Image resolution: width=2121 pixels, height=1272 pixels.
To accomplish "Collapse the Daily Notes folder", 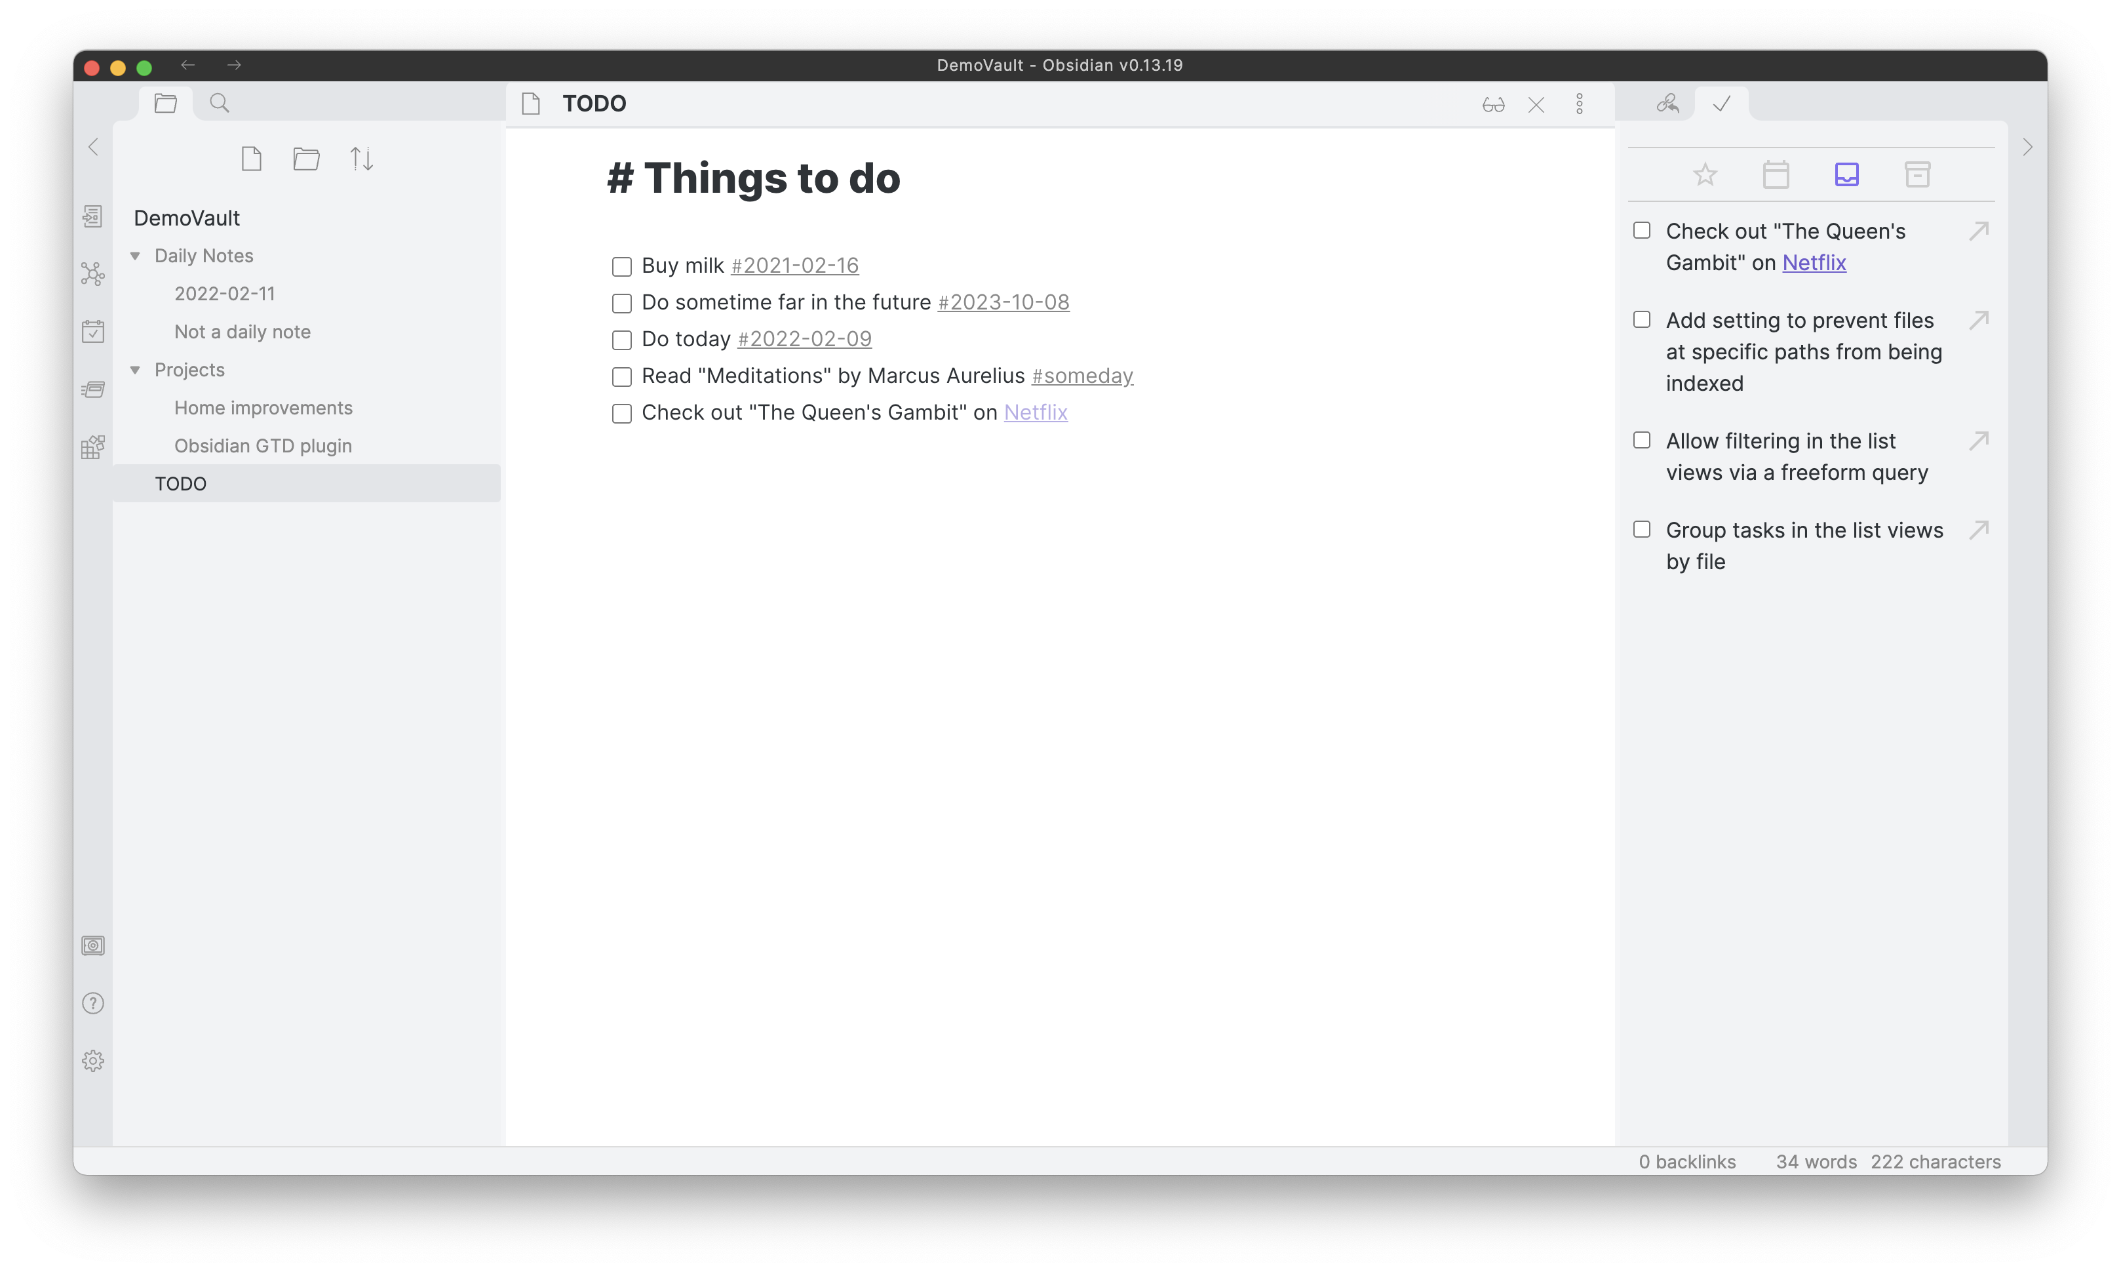I will [x=135, y=256].
